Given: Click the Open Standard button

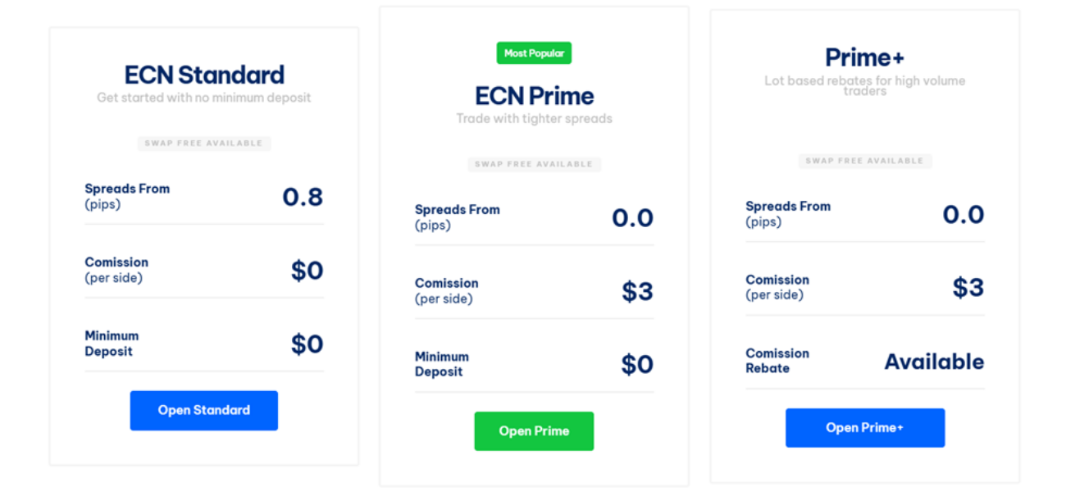Looking at the screenshot, I should pyautogui.click(x=203, y=410).
